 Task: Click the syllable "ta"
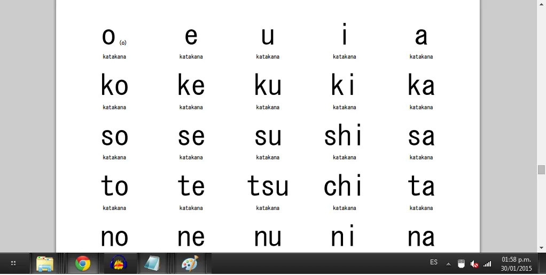(421, 185)
